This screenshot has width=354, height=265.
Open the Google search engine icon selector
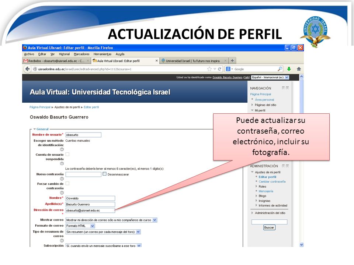[x=229, y=69]
